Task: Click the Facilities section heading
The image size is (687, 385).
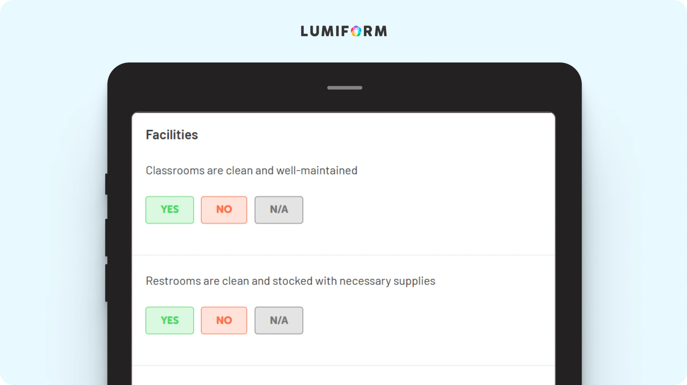Action: click(172, 135)
